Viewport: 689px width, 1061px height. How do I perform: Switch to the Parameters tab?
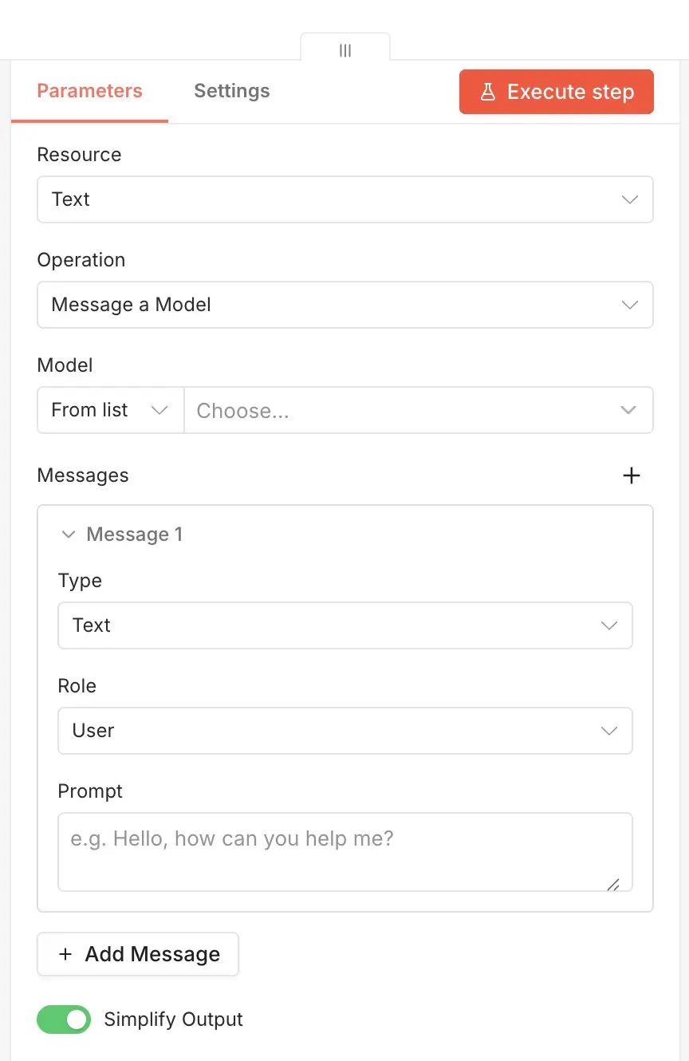click(x=89, y=91)
